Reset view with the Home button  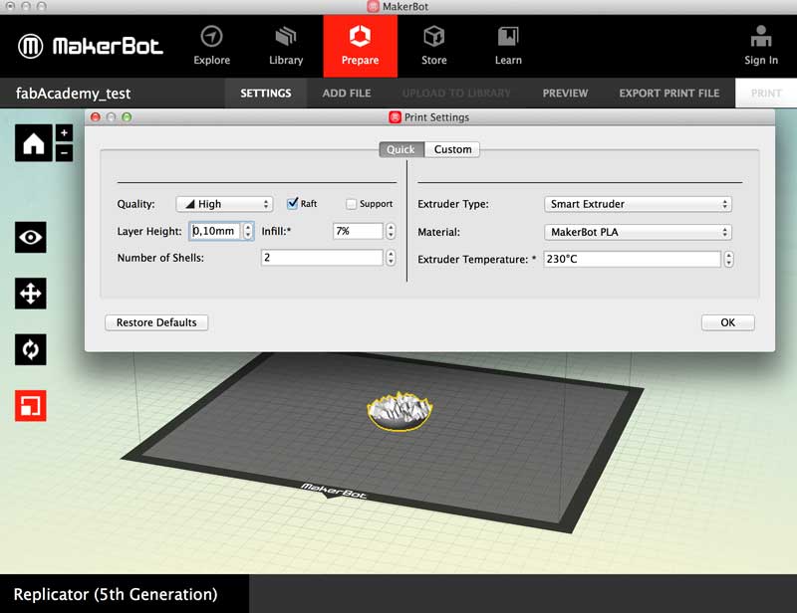coord(34,143)
